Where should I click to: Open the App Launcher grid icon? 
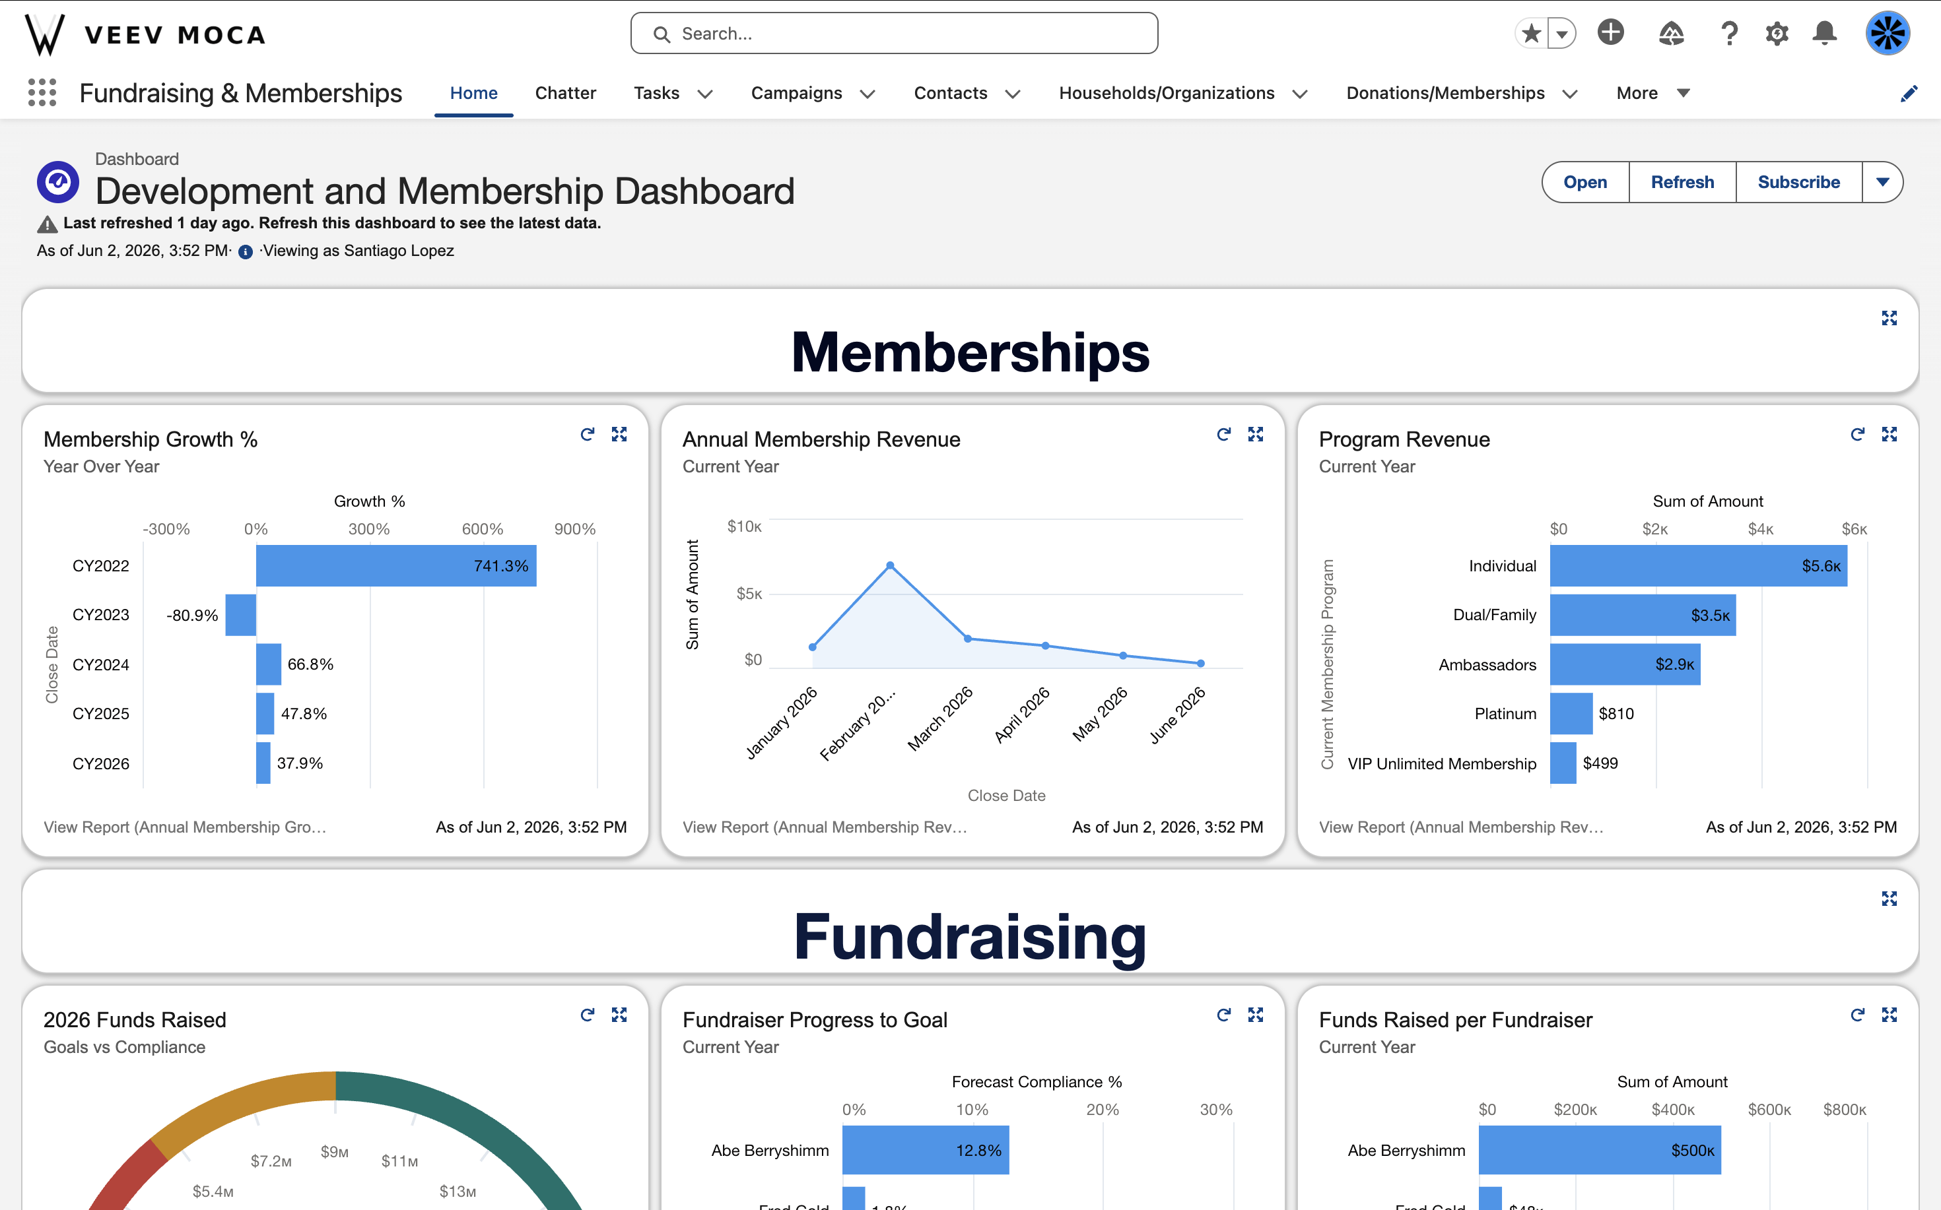pos(42,93)
